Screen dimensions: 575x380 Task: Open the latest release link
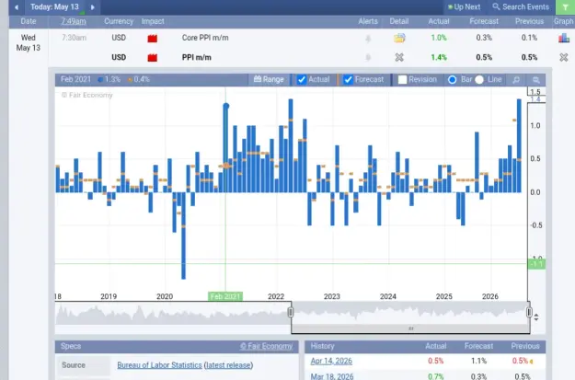click(228, 365)
